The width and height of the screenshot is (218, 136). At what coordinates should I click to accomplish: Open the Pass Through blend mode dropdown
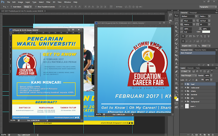(189, 75)
